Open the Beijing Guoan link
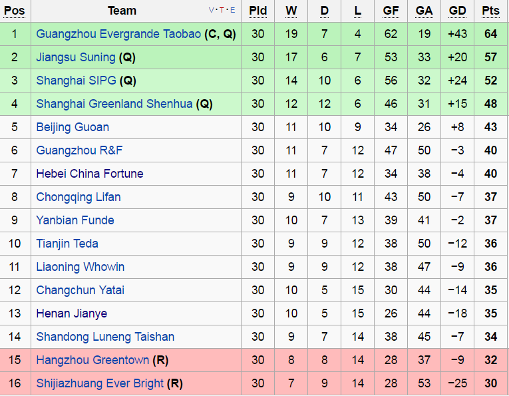The height and width of the screenshot is (396, 509). click(x=73, y=127)
